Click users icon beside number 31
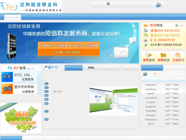Image resolution: width=186 pixels, height=140 pixels. (145, 74)
